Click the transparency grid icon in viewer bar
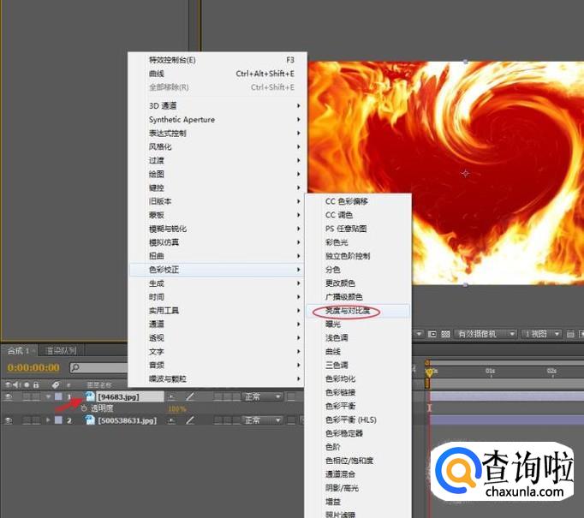This screenshot has height=518, width=584. point(445,333)
